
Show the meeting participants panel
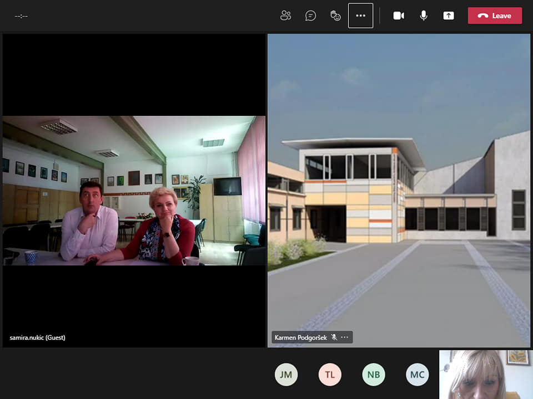285,16
